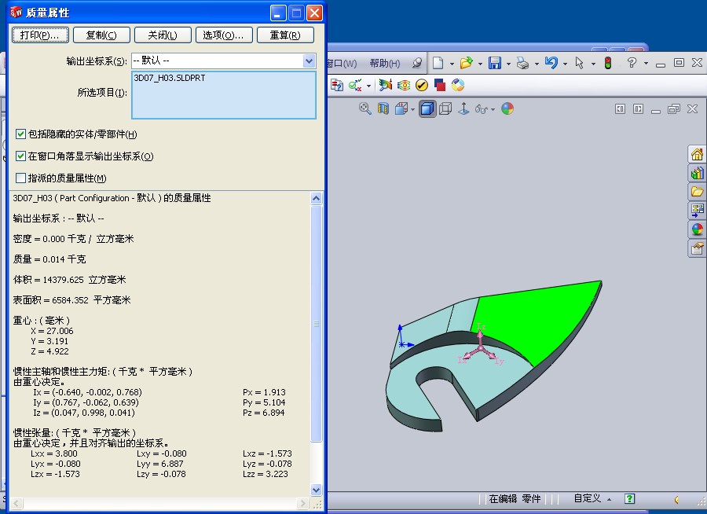Click the Rebuild traffic light icon
Screen dimensions: 707x514
pyautogui.click(x=607, y=64)
